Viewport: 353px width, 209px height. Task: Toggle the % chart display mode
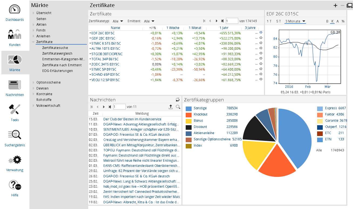[343, 21]
